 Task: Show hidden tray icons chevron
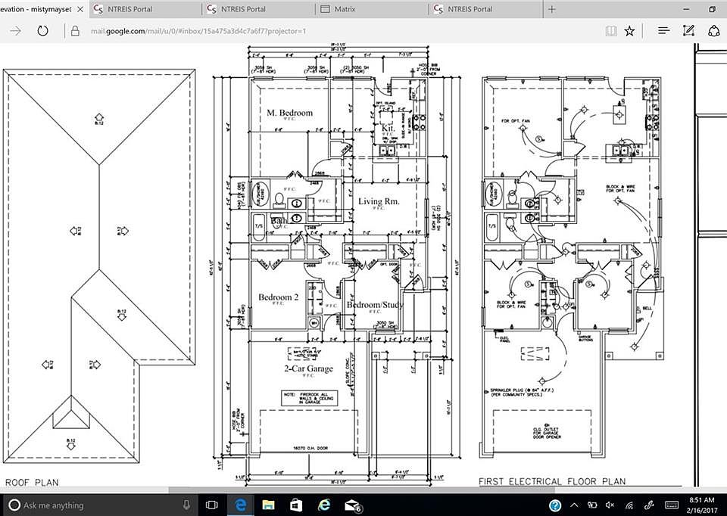click(574, 505)
